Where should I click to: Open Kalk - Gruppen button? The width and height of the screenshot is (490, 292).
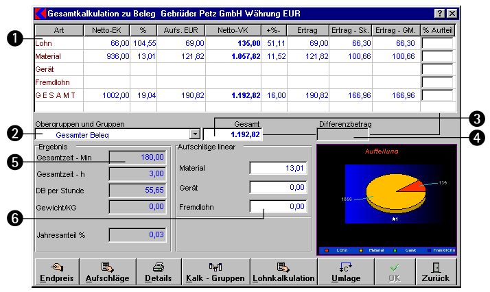[215, 271]
